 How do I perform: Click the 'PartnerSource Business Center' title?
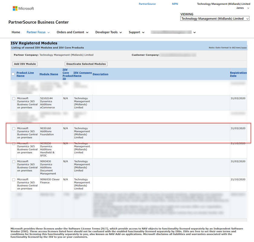(39, 22)
